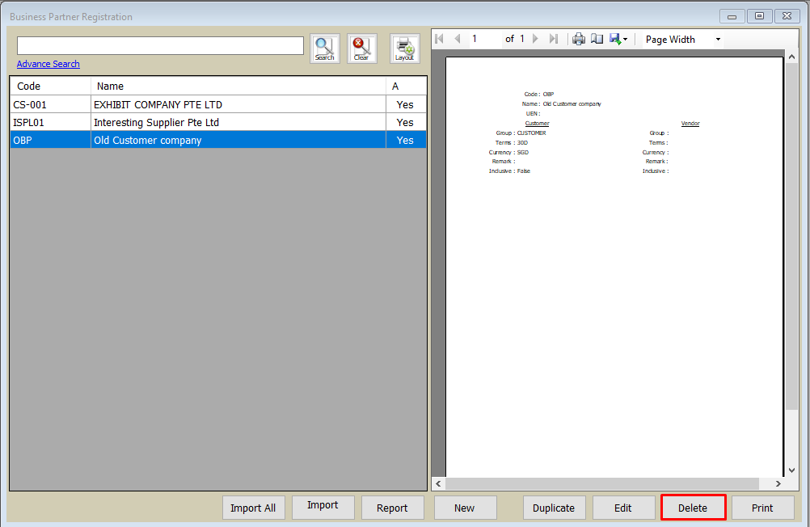
Task: Click the Search magnifier icon button
Action: pos(324,48)
